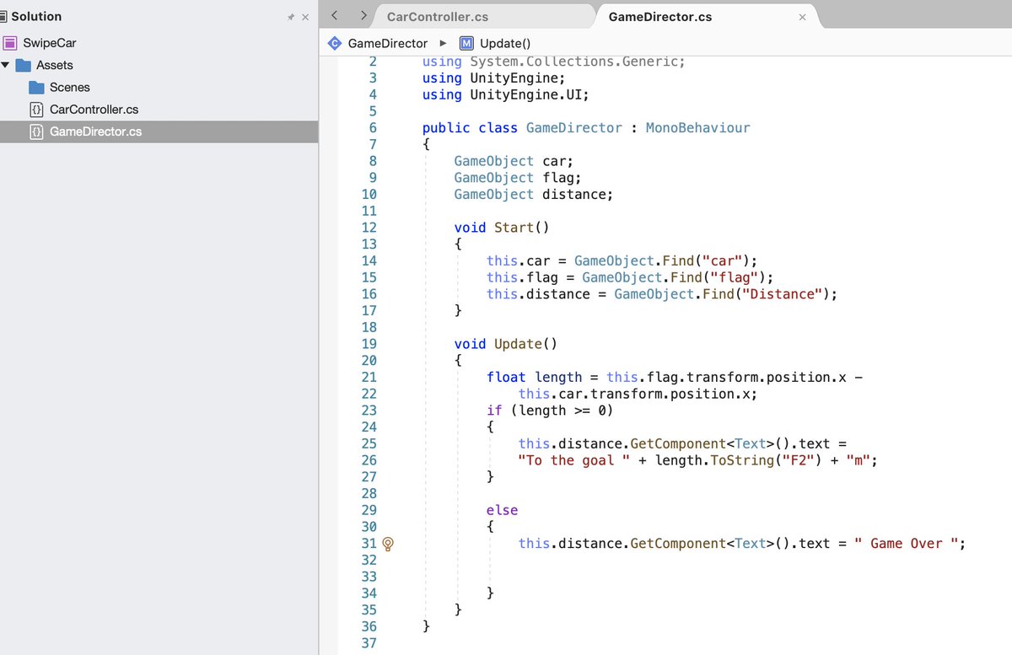Click the GameDirector class icon in breadcrumb
This screenshot has width=1012, height=655.
coord(335,43)
